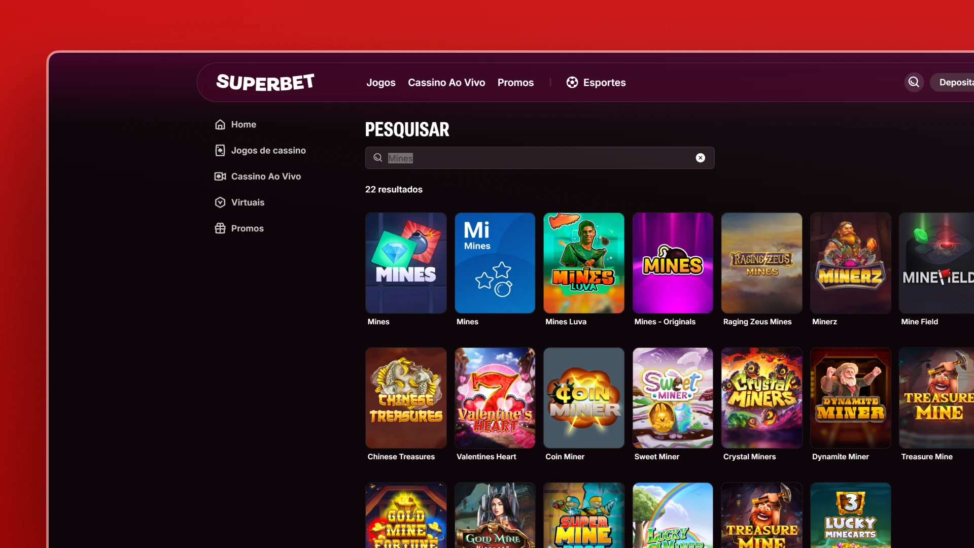Click the Esportes soccer ball icon
This screenshot has width=974, height=548.
572,82
